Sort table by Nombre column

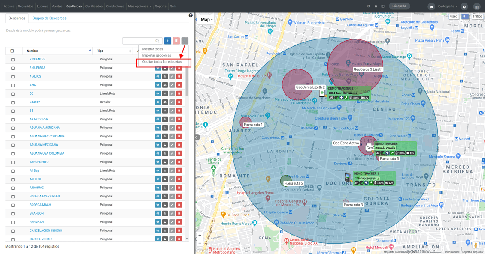click(x=58, y=51)
